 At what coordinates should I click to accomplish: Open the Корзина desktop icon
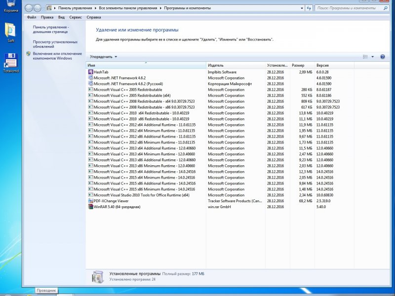[11, 6]
